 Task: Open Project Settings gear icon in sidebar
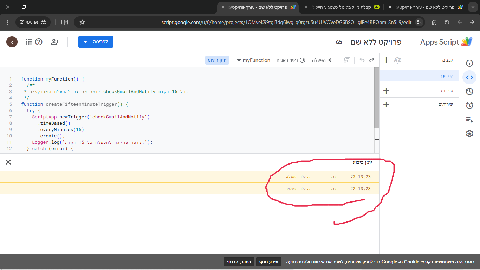tap(469, 134)
